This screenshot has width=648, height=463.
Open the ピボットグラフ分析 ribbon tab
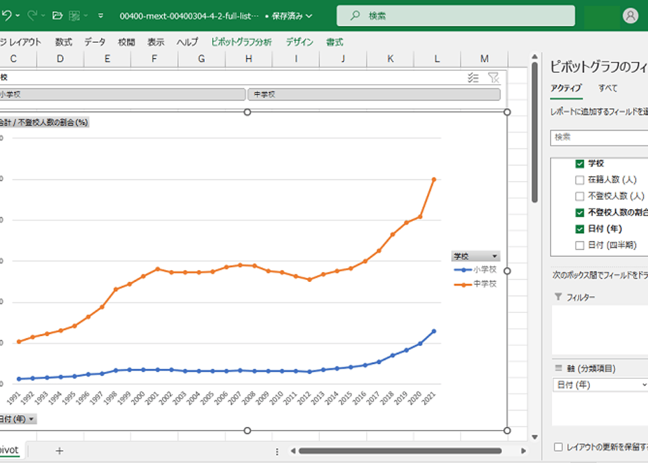tap(242, 42)
